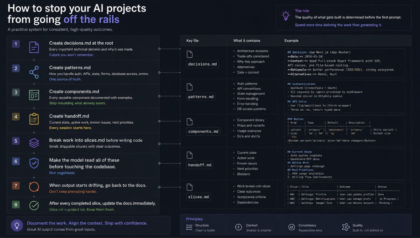Select the clipboard checklist icon beside Create handoff.md
The image size is (420, 238).
[34, 119]
